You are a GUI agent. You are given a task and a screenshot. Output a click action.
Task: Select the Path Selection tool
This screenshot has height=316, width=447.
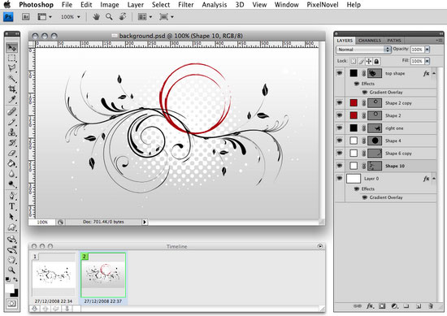pos(11,217)
